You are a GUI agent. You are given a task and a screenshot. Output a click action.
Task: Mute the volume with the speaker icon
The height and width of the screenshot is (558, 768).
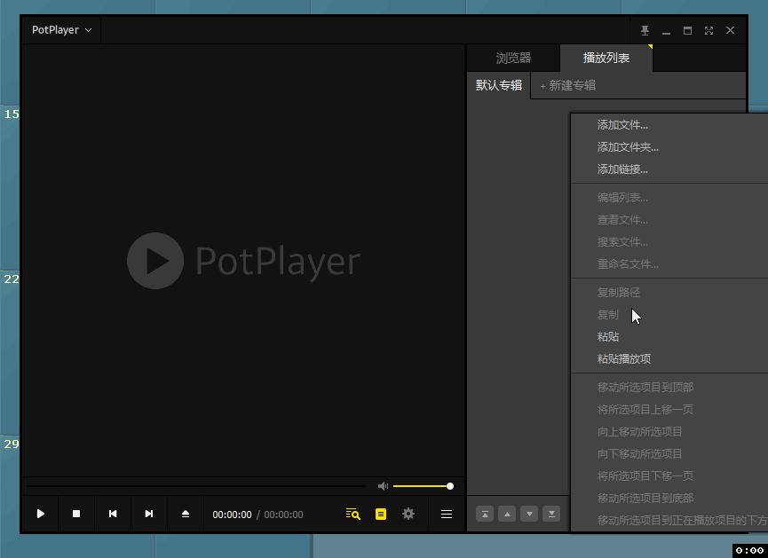click(x=383, y=485)
